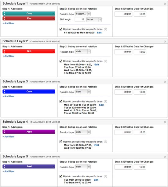Edit Layer 2 Mon from 07:00 time restrictions
The image size is (168, 187).
[x=97, y=65]
